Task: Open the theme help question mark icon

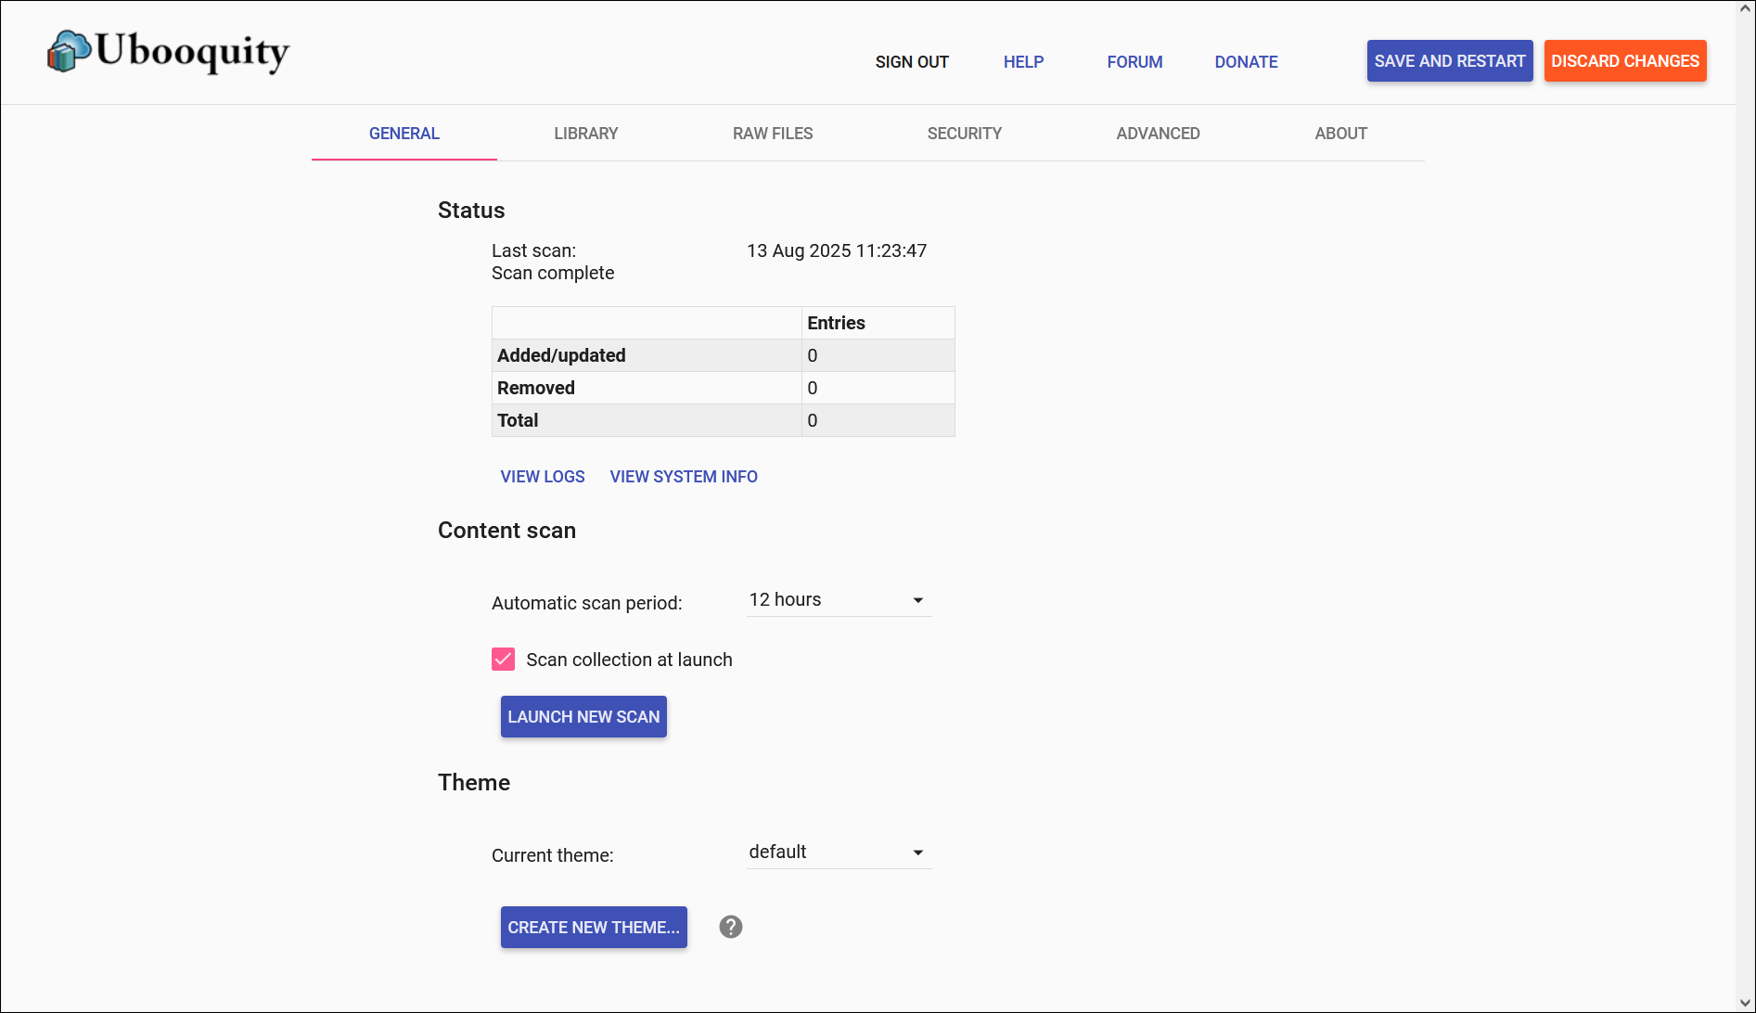Action: coord(731,927)
